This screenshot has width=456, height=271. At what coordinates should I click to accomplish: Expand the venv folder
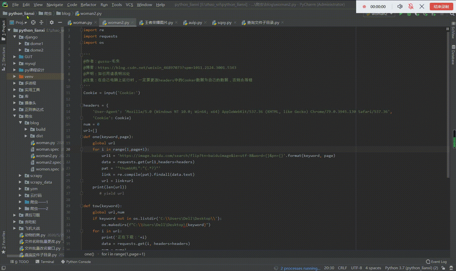[15, 77]
